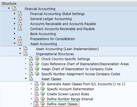Click Create Screen Layout Rules text
Screen dimensions: 137x107
[68, 94]
